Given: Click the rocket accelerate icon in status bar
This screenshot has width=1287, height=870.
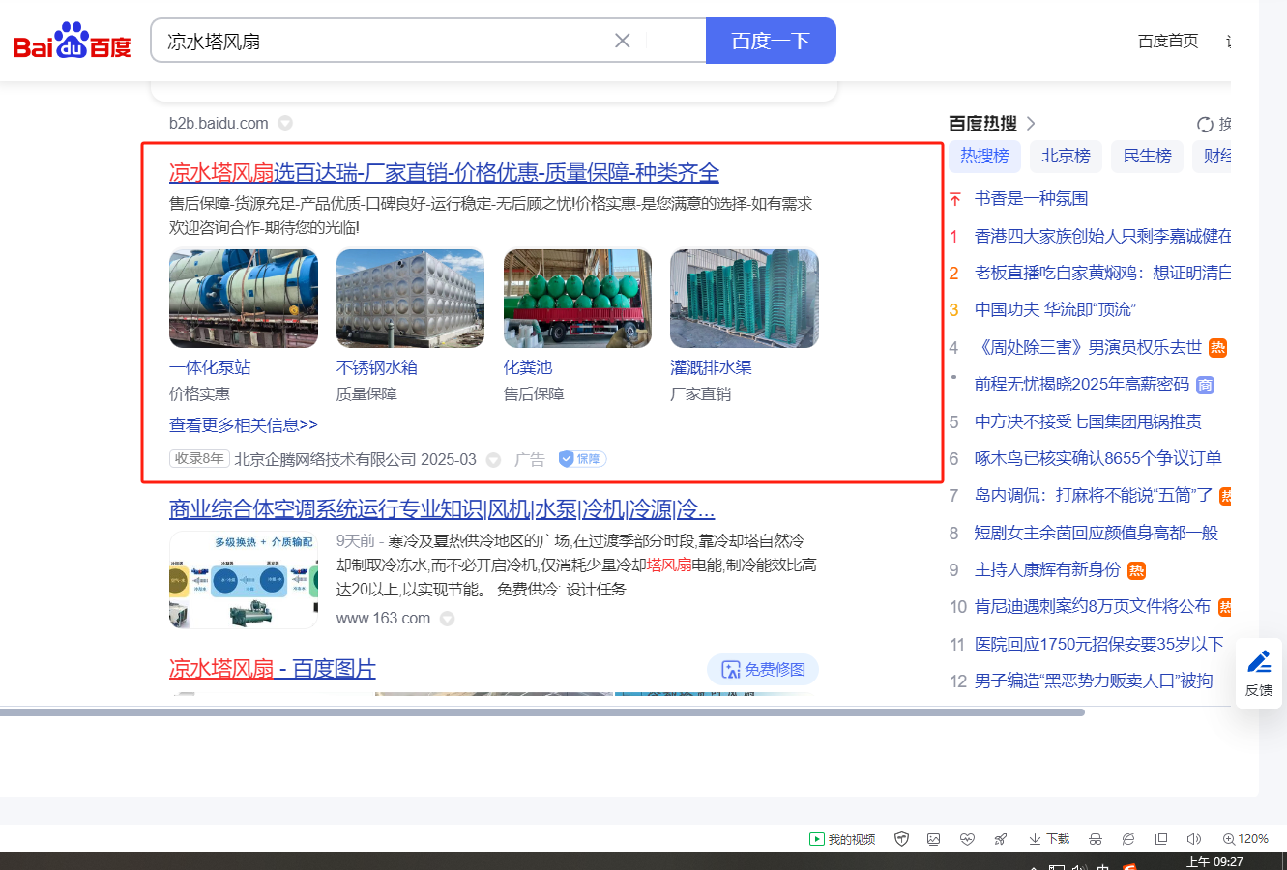Looking at the screenshot, I should (x=1001, y=839).
